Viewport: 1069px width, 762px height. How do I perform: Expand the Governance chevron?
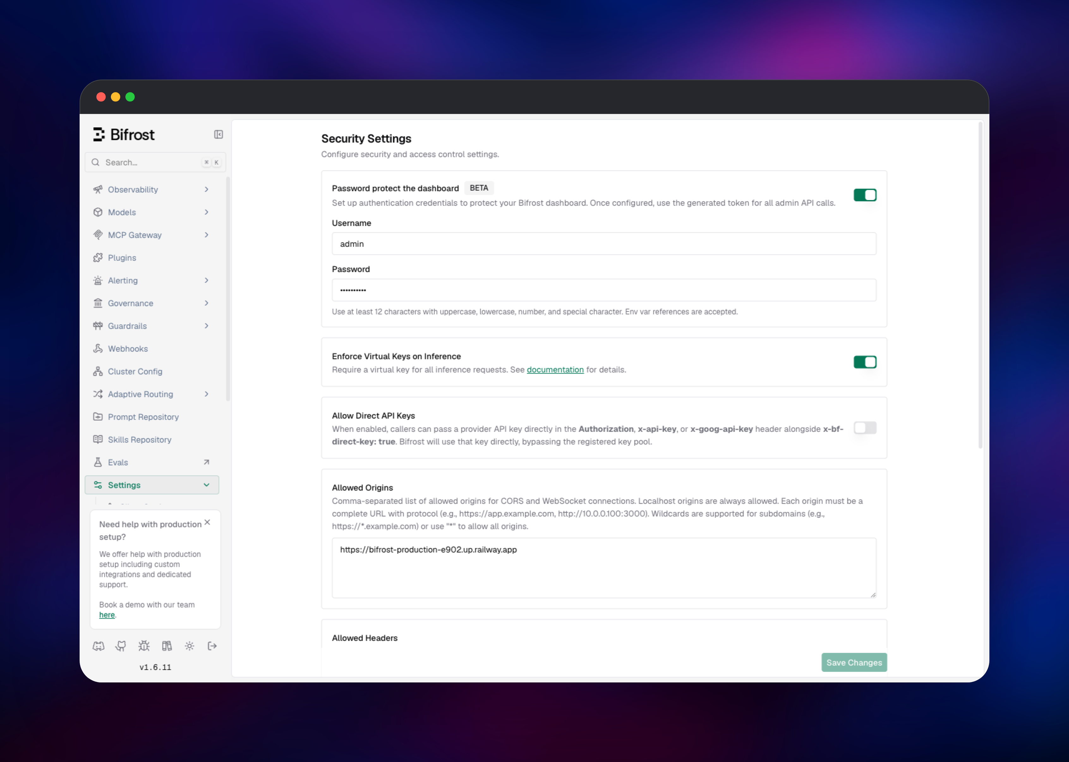pyautogui.click(x=207, y=303)
